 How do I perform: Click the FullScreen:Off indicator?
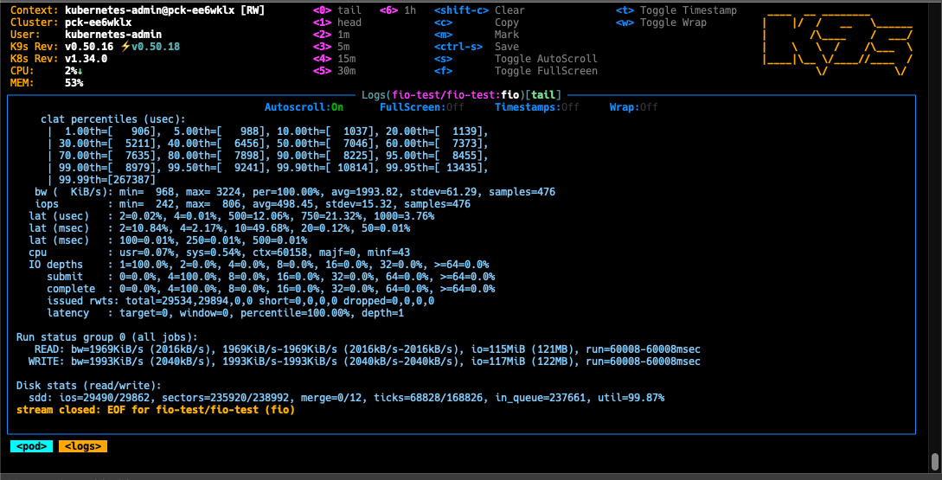(x=420, y=107)
